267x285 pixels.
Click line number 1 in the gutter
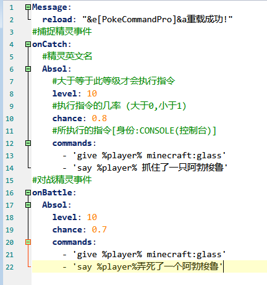click(11, 7)
